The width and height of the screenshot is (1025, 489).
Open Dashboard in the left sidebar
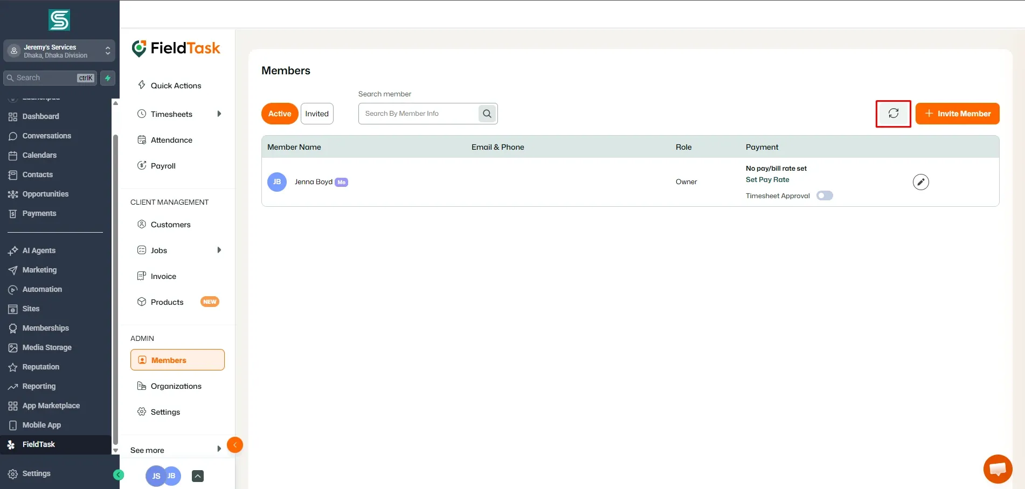click(x=40, y=116)
